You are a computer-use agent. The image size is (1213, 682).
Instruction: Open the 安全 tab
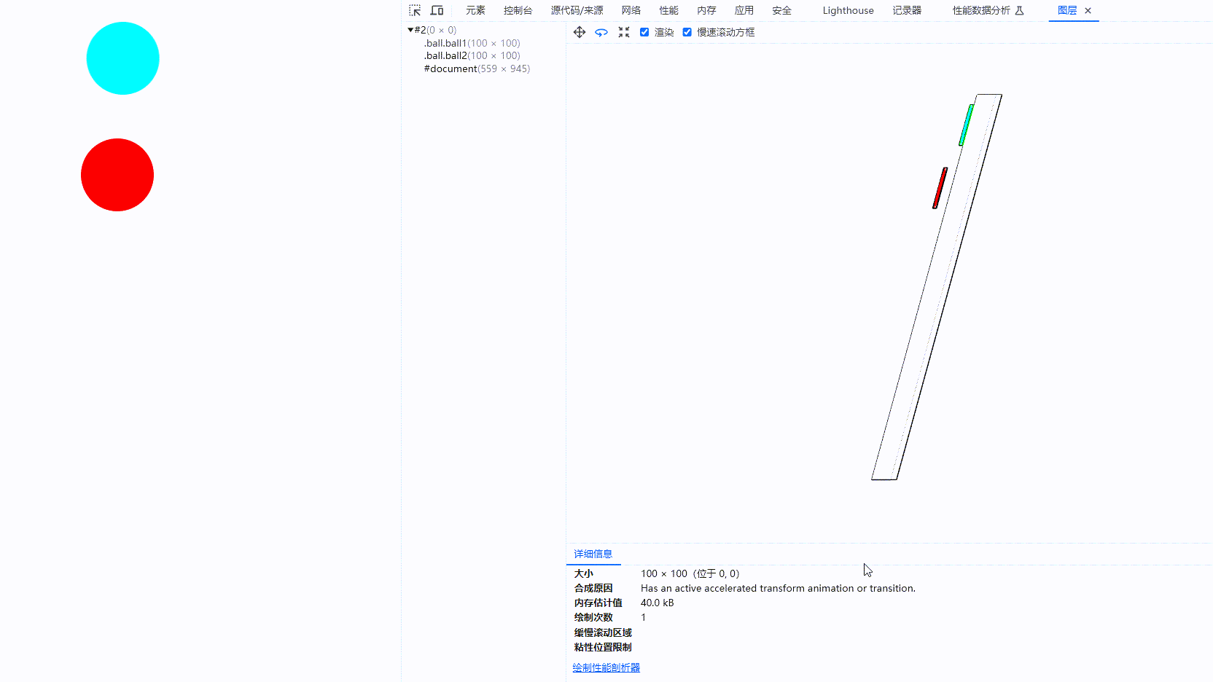[x=781, y=10]
